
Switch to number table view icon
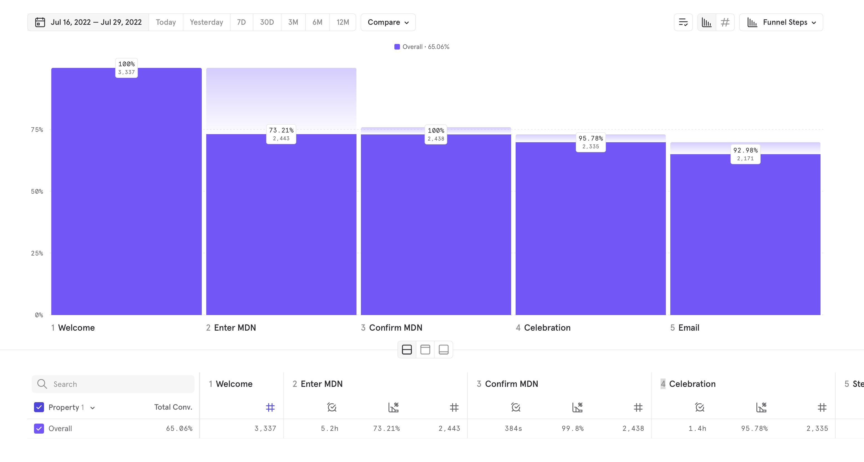point(725,22)
